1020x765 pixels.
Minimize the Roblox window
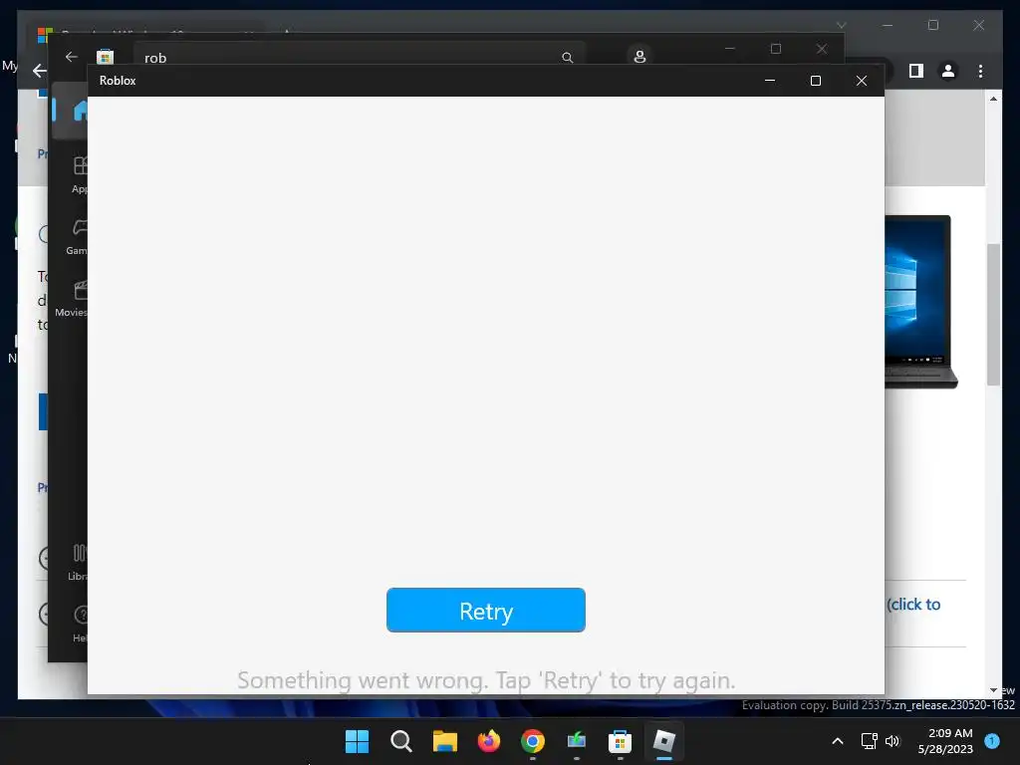point(770,81)
